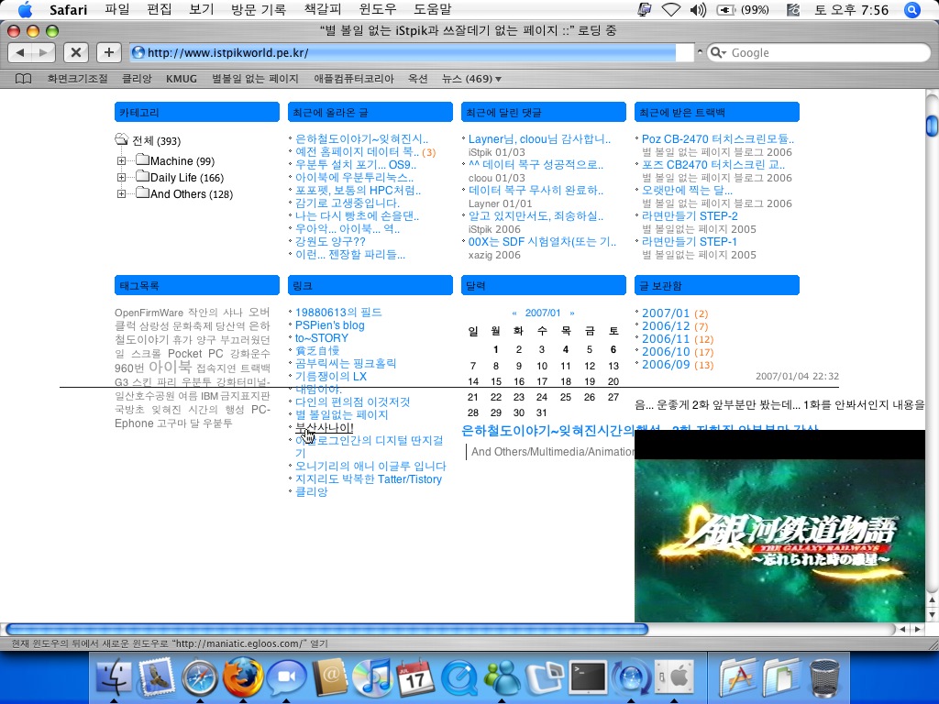This screenshot has width=939, height=704.
Task: Open the 2006/12 archive link
Action: pos(665,326)
